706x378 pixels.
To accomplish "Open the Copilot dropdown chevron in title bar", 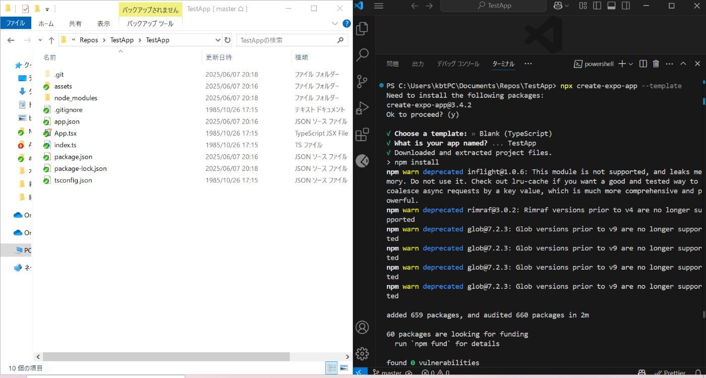I will coord(567,6).
